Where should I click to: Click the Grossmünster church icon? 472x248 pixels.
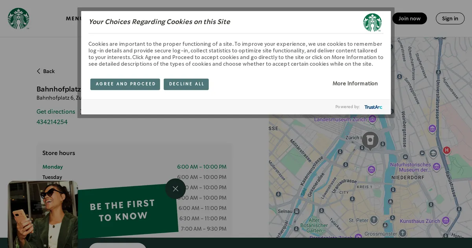pyautogui.click(x=402, y=233)
